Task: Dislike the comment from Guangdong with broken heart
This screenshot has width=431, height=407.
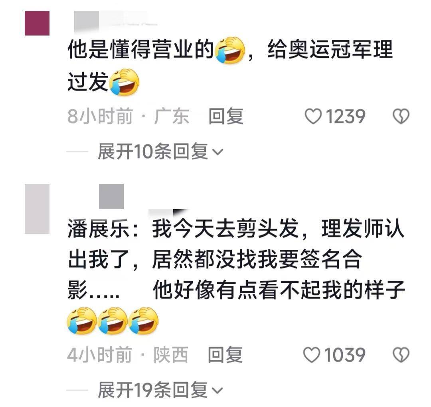Action: coord(401,116)
